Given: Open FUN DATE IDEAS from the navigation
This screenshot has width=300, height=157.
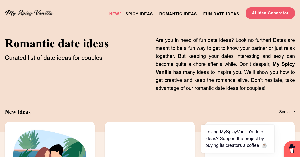Looking at the screenshot, I should click(221, 14).
